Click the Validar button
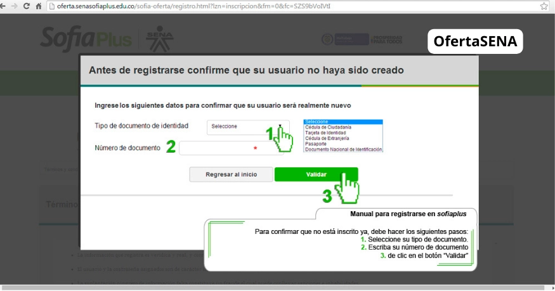This screenshot has height=291, width=555. (x=316, y=174)
